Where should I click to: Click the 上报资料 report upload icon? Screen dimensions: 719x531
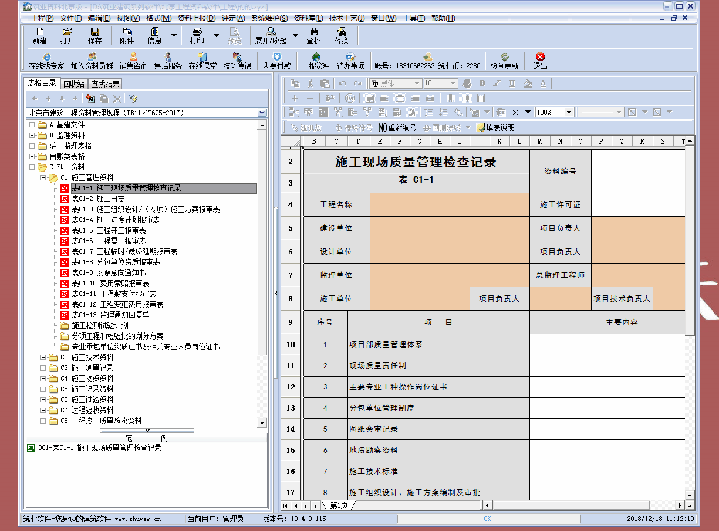316,61
